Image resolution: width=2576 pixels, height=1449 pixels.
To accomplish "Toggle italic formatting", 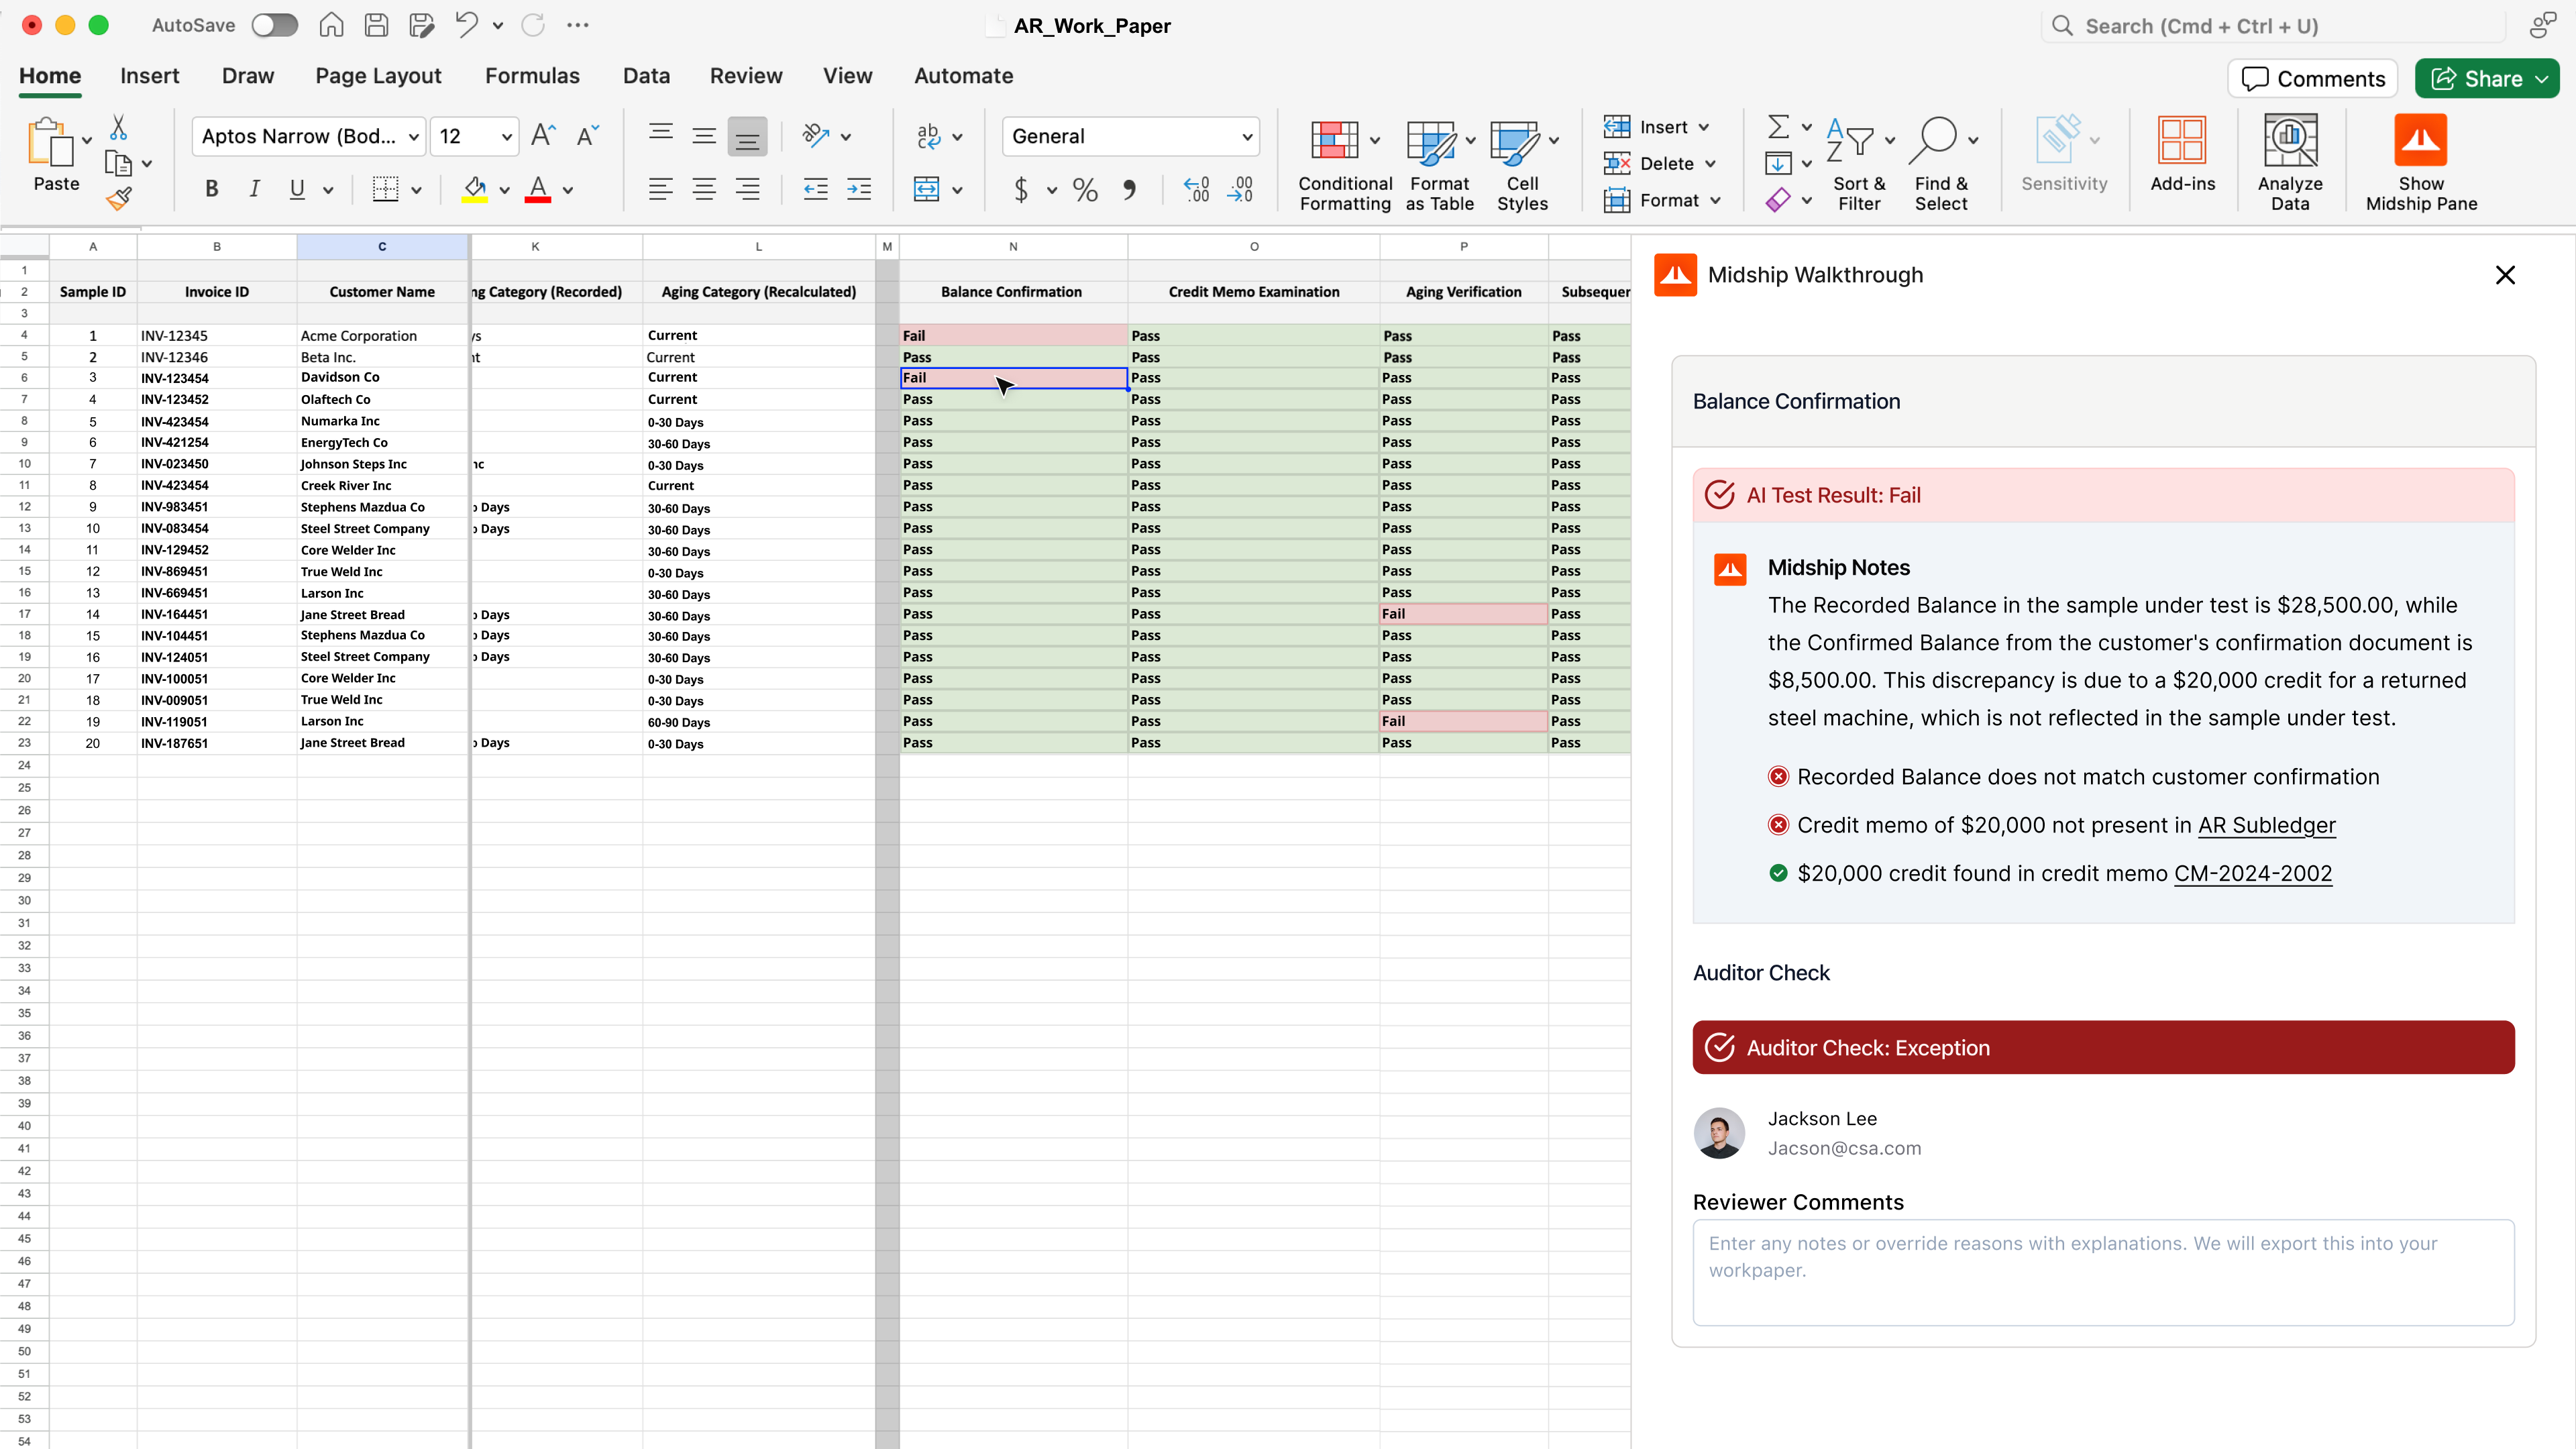I will [x=254, y=189].
